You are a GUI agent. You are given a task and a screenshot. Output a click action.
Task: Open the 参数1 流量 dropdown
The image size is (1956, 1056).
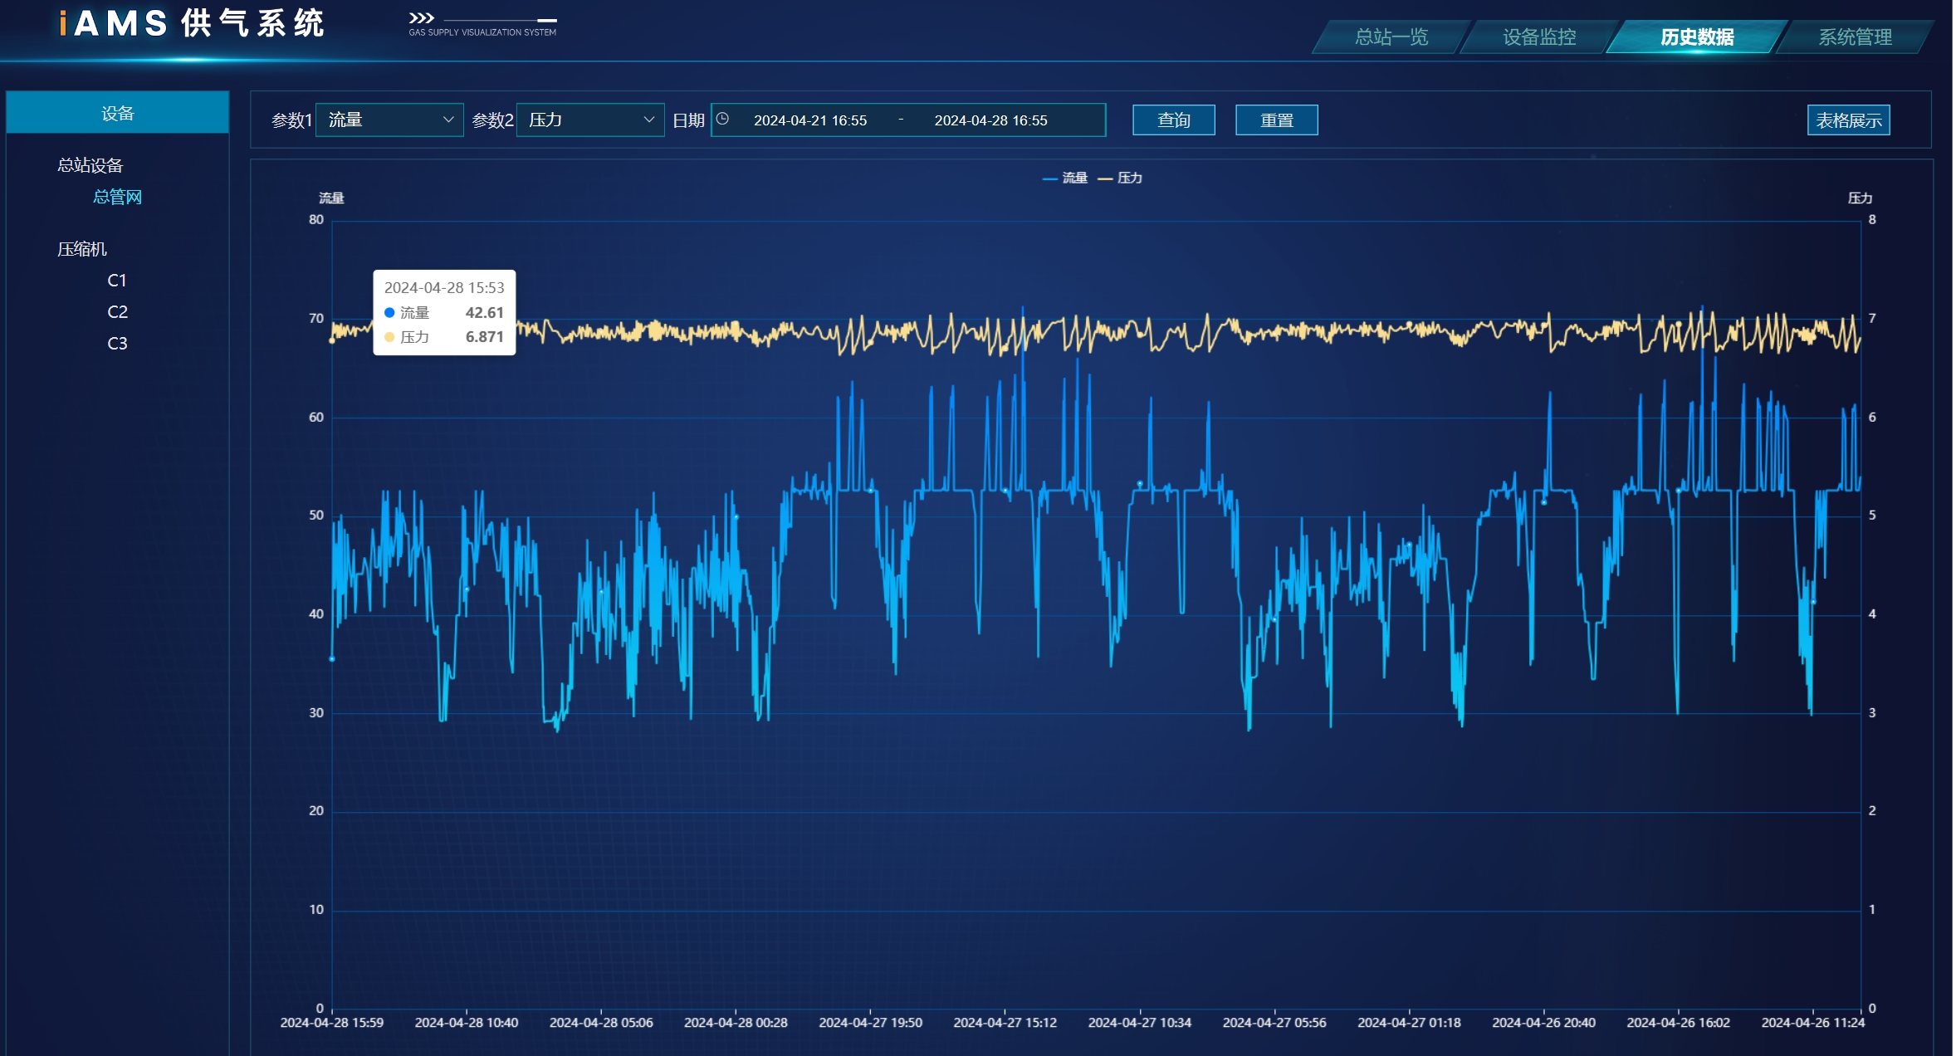pyautogui.click(x=389, y=120)
